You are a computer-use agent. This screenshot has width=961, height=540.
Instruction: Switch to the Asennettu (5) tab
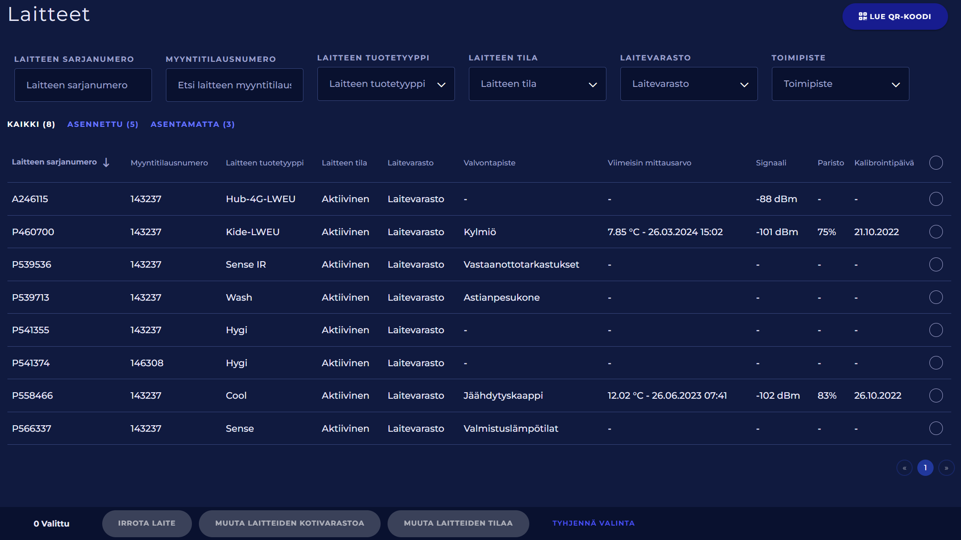pos(103,125)
